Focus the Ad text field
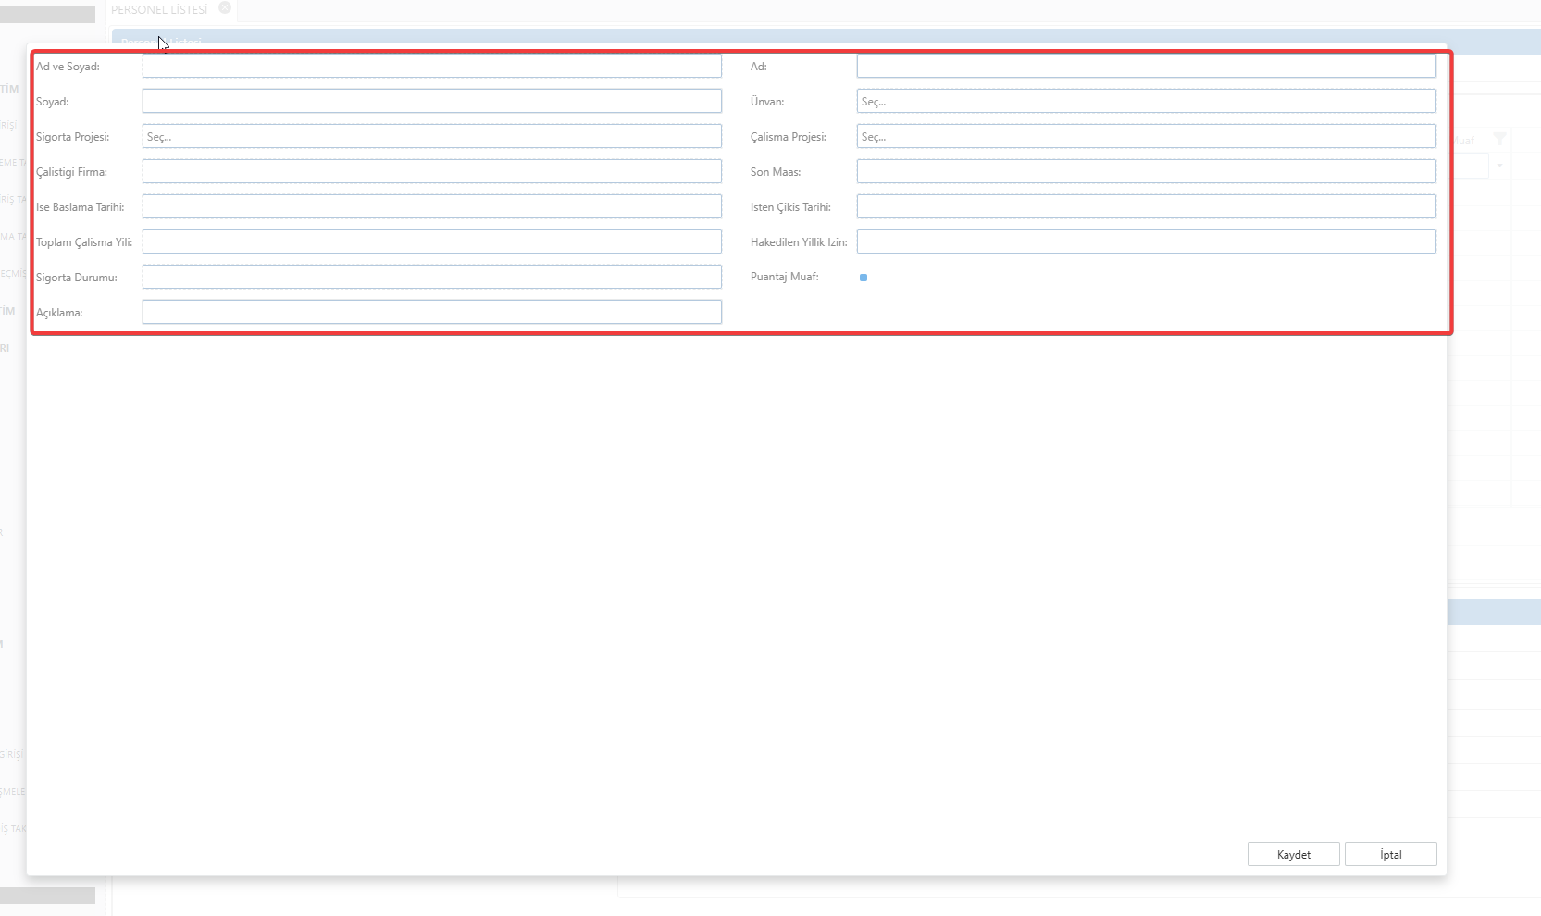This screenshot has width=1541, height=916. [x=1146, y=67]
